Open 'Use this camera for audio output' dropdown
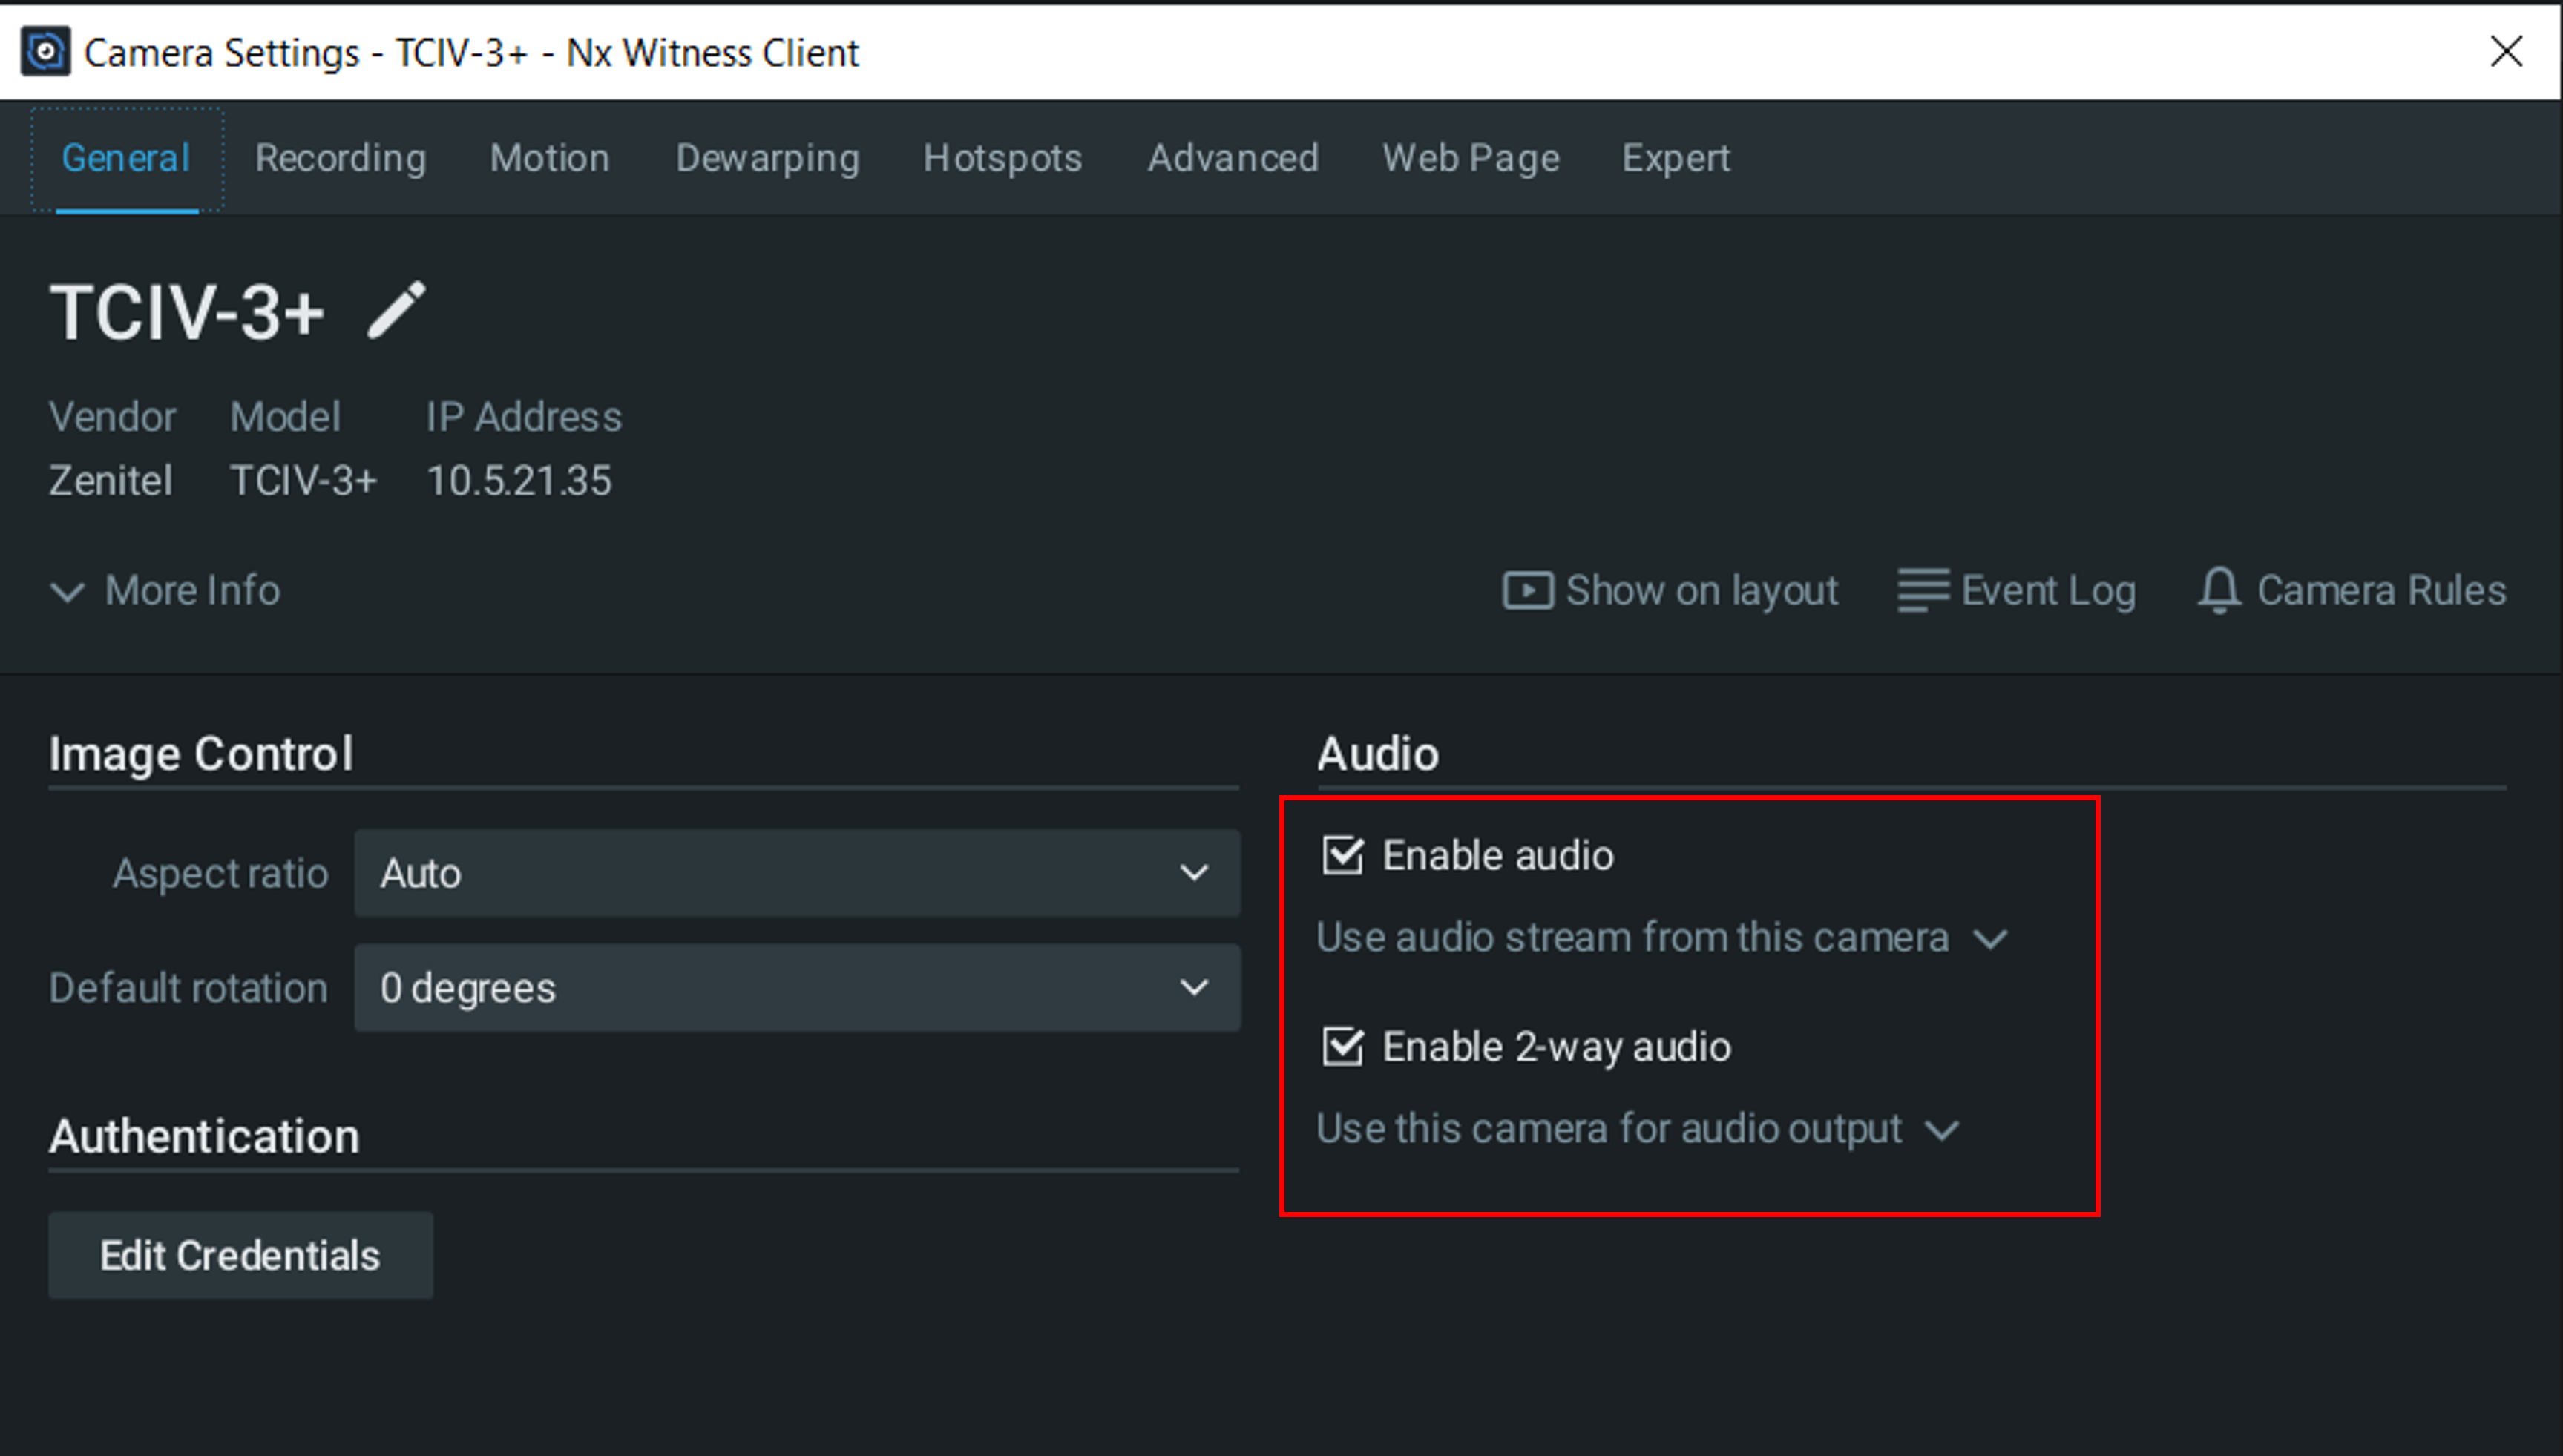The height and width of the screenshot is (1456, 2563). [x=1637, y=1129]
